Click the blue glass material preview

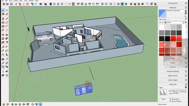162,14
